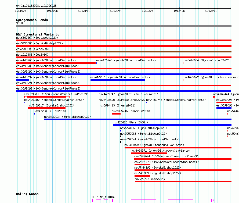
Task: Select the nsv428428 (Perry2008b) label
Action: coord(130,122)
